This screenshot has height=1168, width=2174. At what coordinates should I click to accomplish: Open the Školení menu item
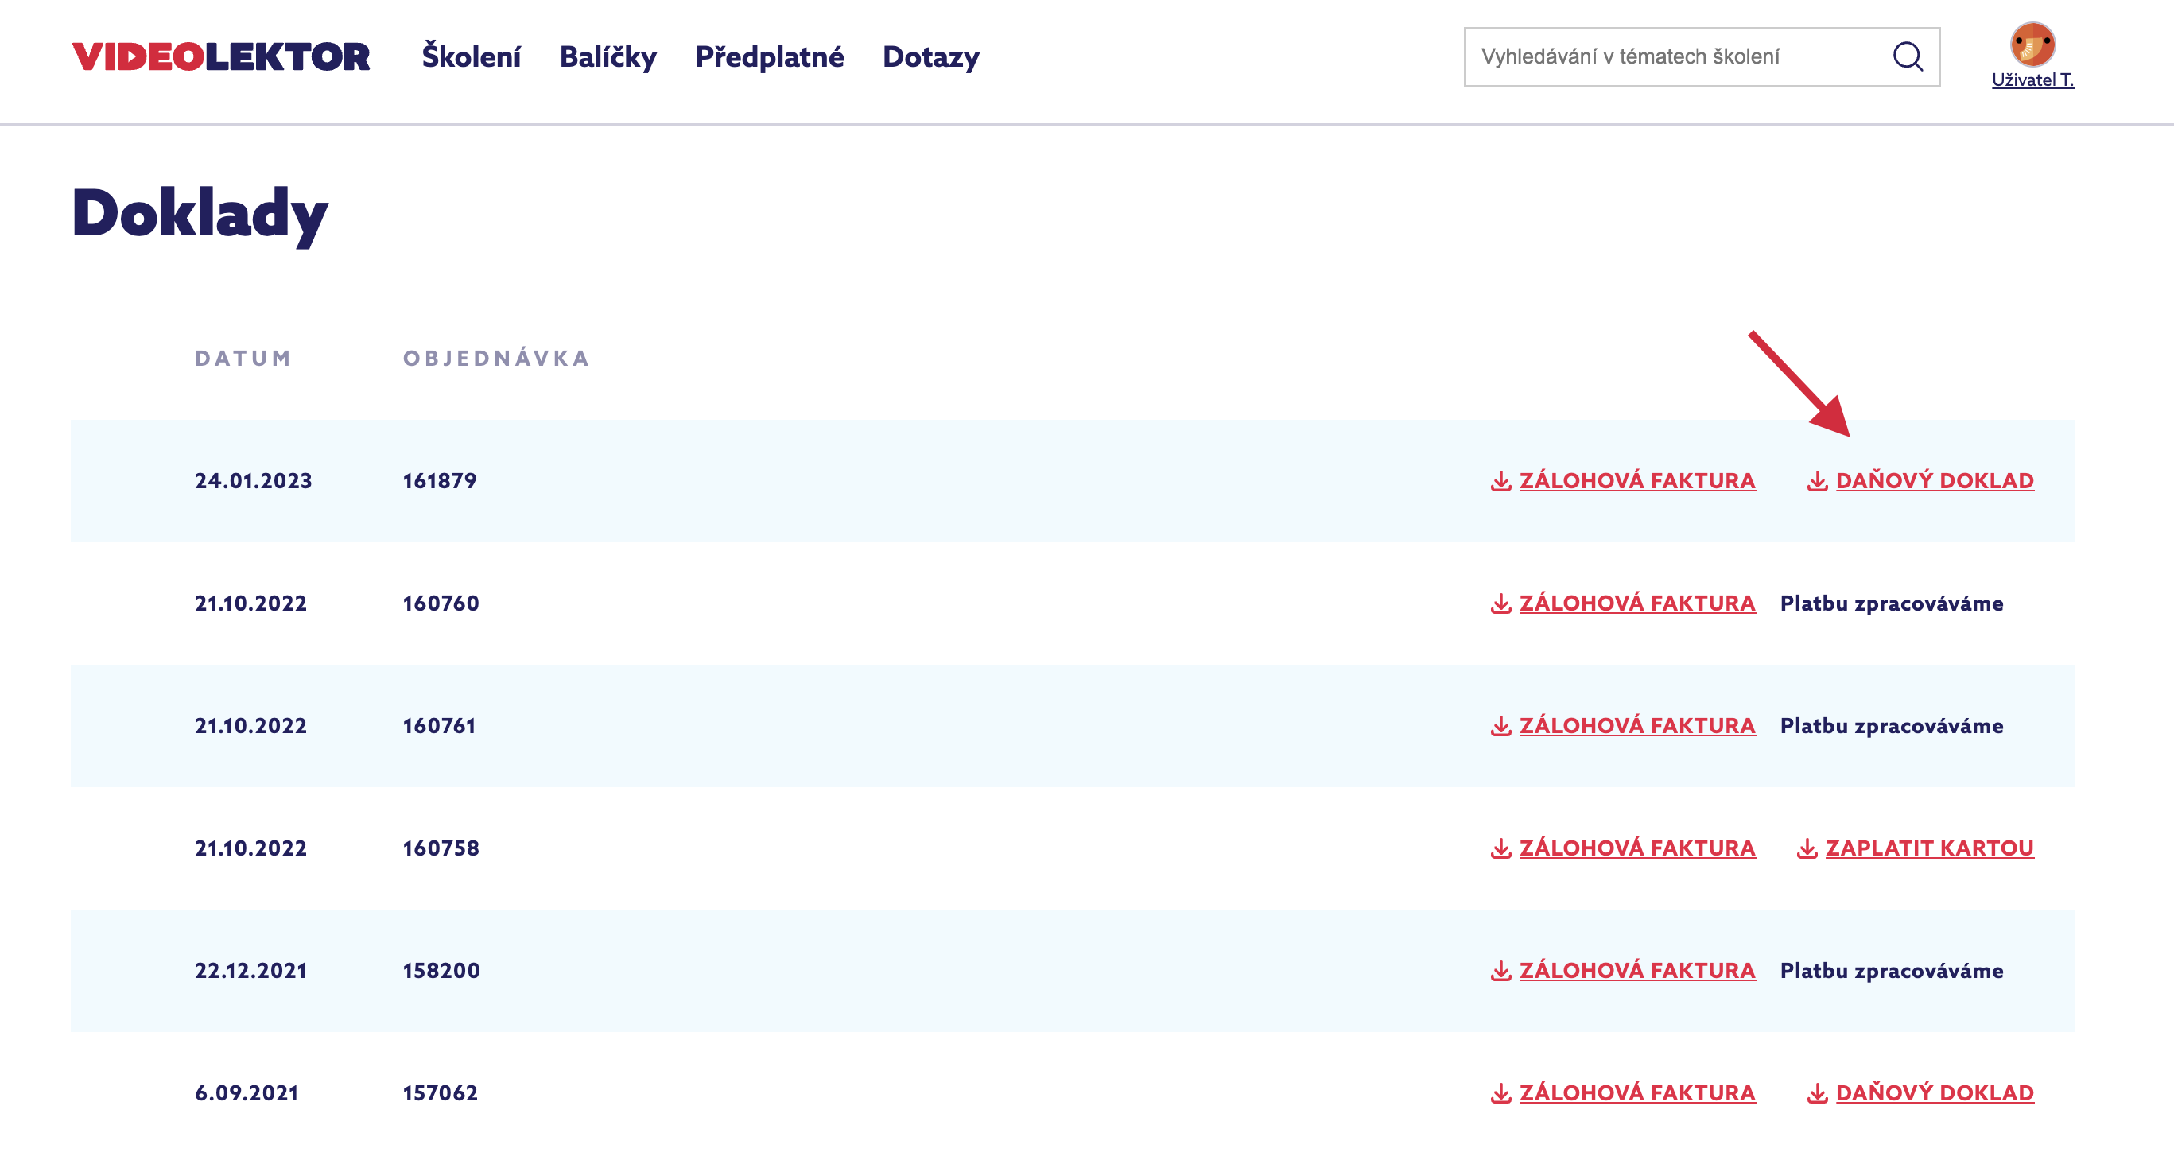471,56
